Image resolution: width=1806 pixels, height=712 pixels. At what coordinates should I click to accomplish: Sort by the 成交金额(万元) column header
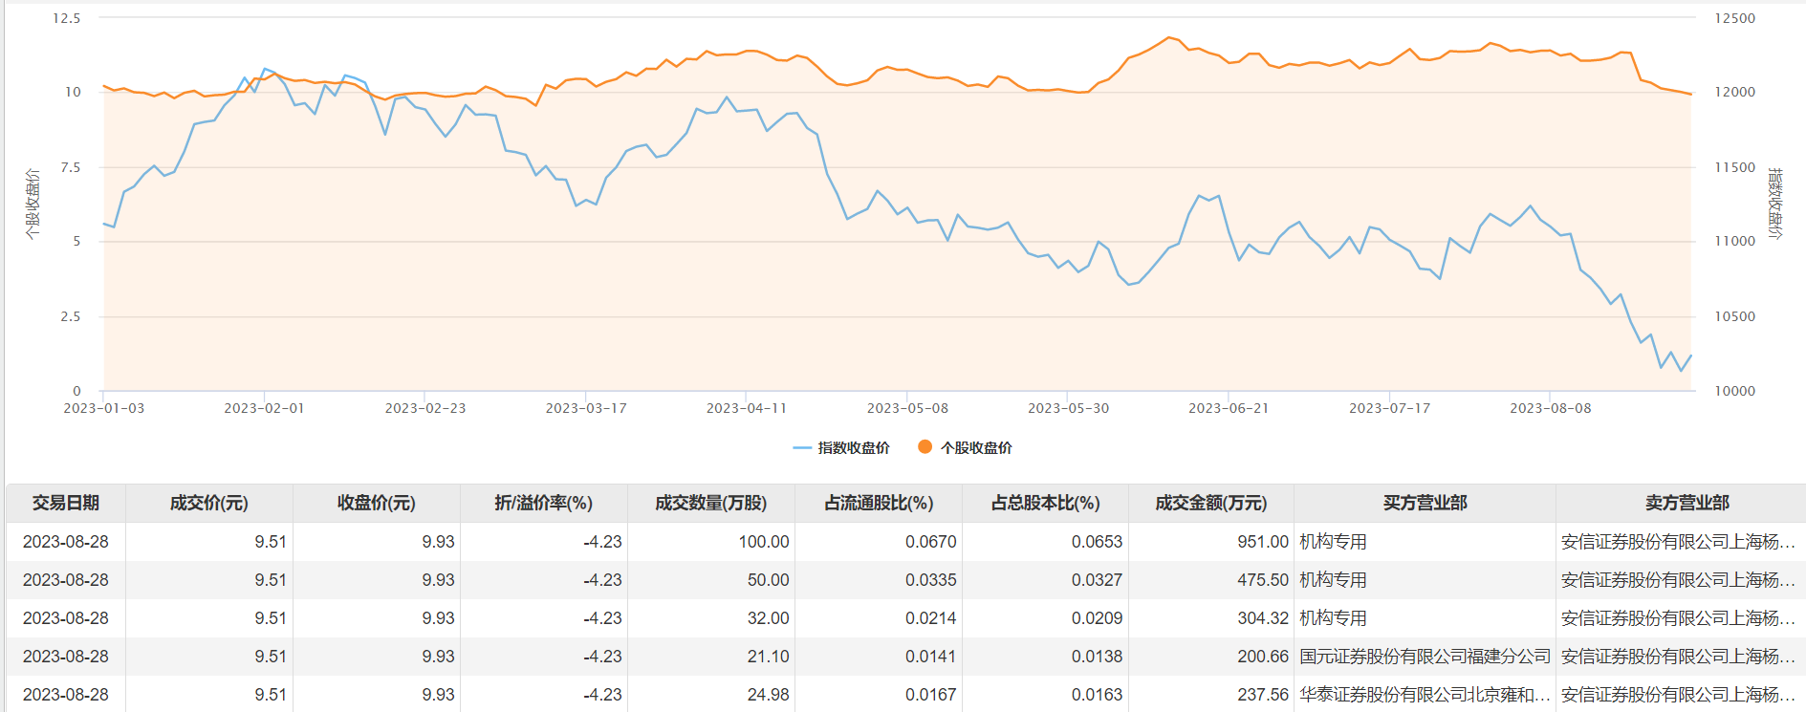(x=1210, y=503)
